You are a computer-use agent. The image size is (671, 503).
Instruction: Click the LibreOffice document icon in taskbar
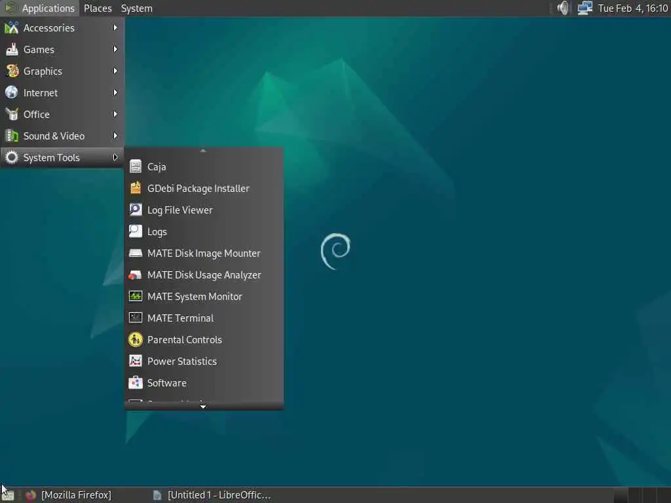(x=157, y=495)
